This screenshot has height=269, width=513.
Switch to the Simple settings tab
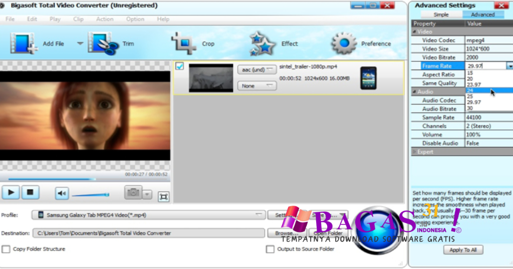point(441,14)
